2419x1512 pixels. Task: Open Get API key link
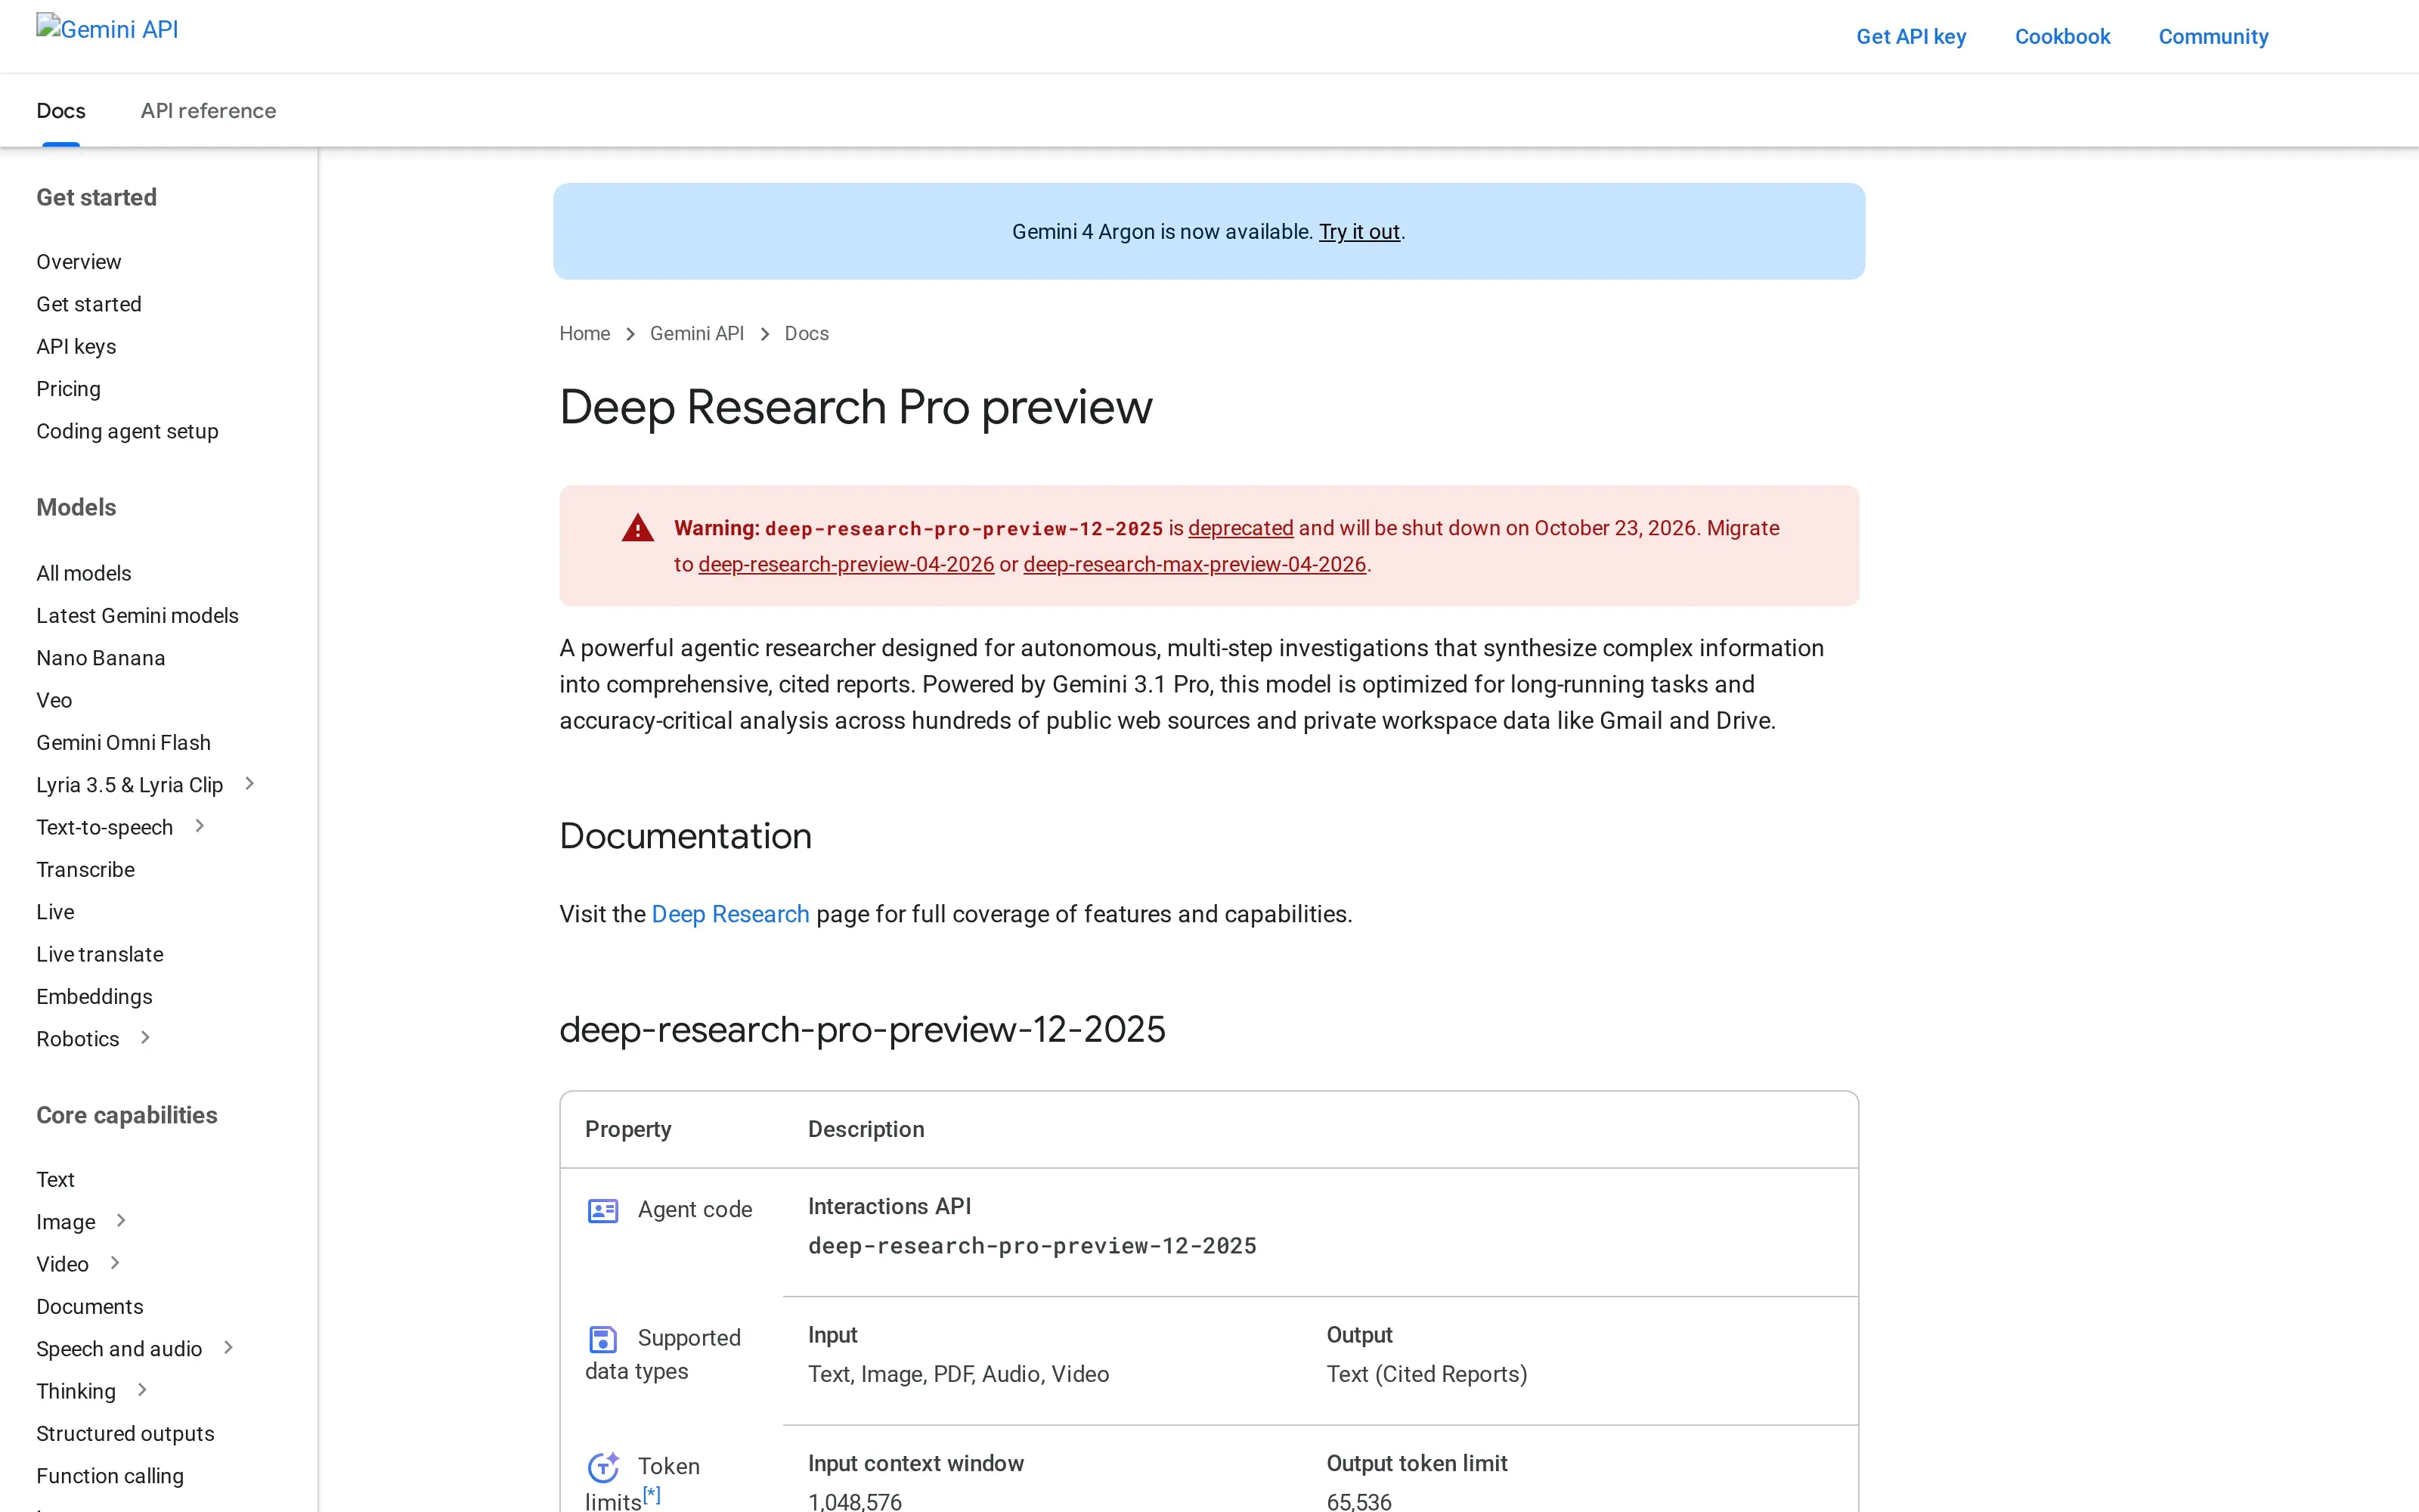[1911, 37]
